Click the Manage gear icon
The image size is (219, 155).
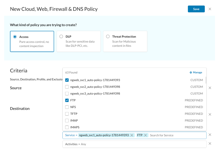tap(191, 73)
